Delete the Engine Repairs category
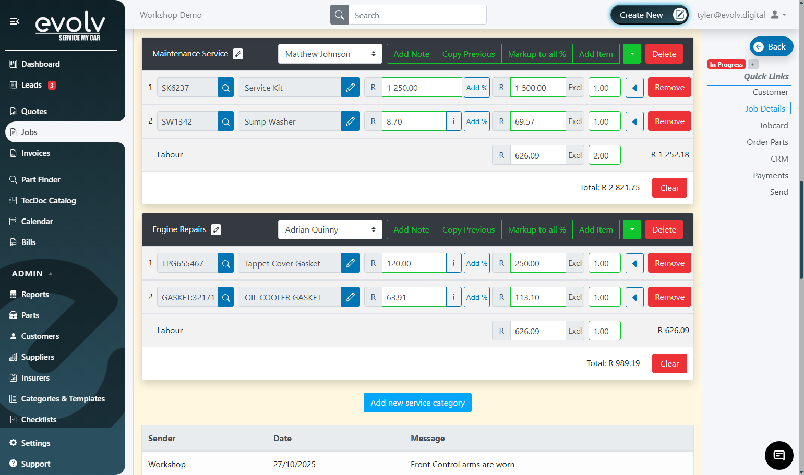 [x=664, y=229]
